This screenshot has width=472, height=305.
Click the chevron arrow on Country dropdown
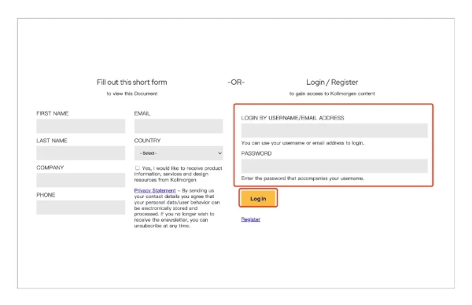click(x=219, y=153)
